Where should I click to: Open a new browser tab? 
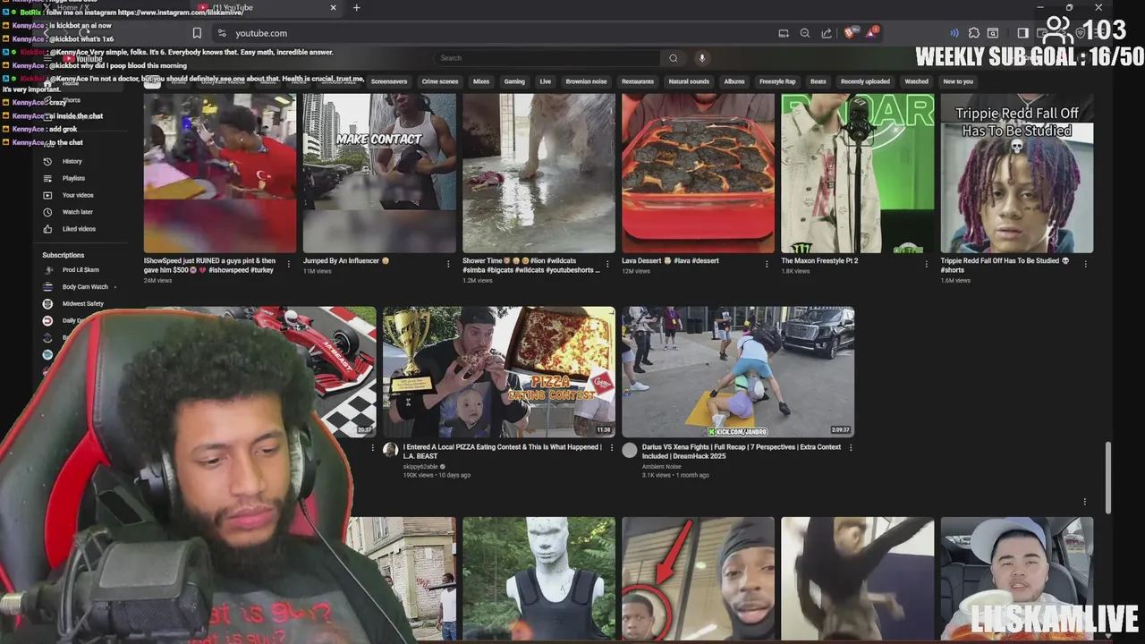tap(356, 8)
